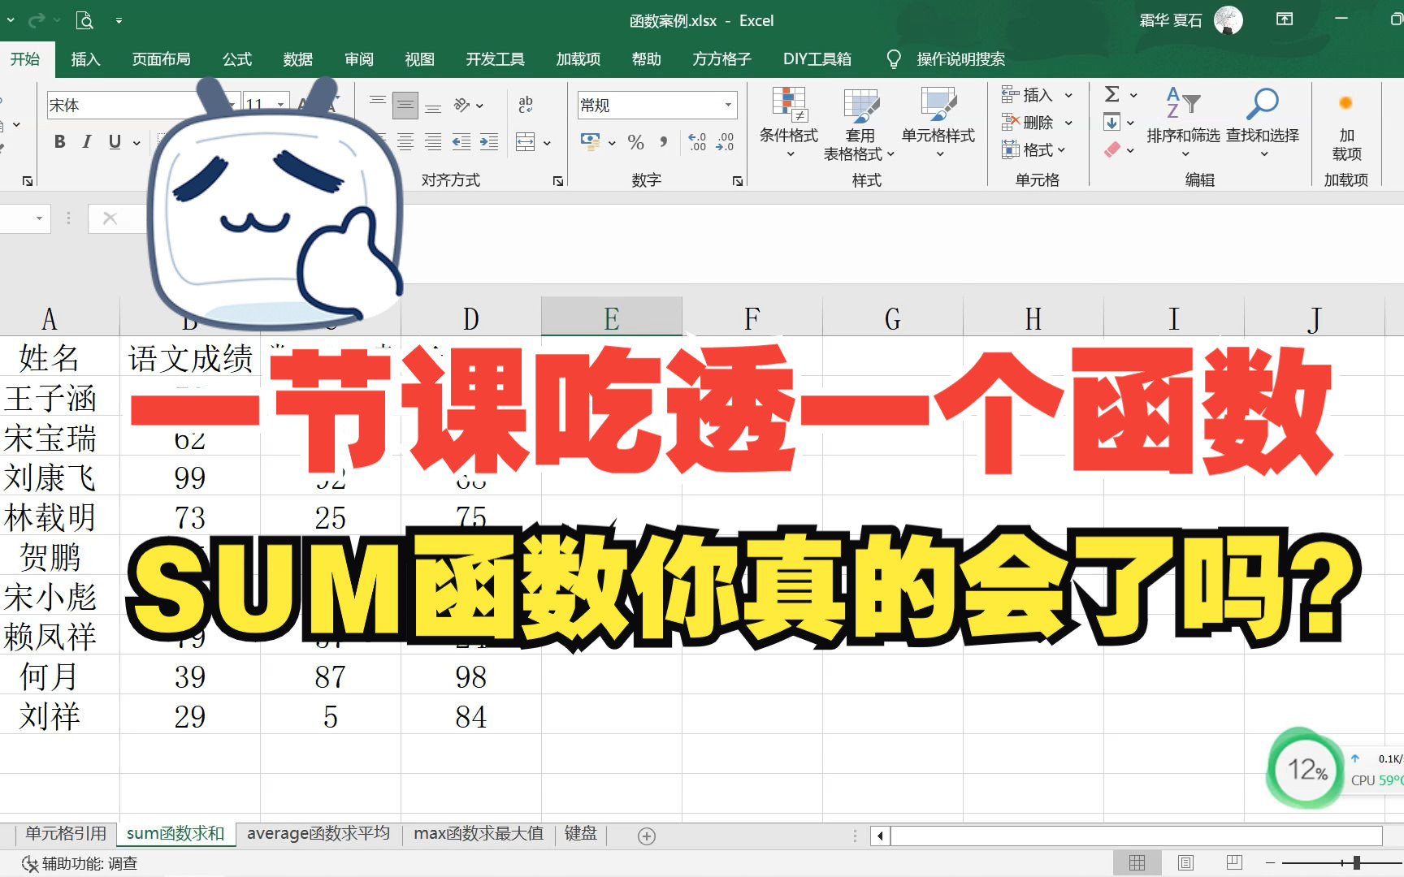The height and width of the screenshot is (877, 1404).
Task: Align text to the right
Action: pyautogui.click(x=433, y=142)
